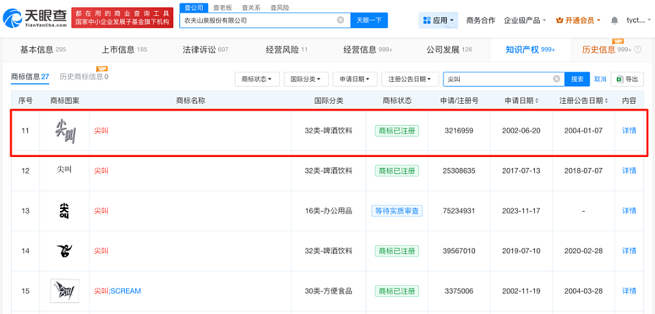Click the 尖叫;SCREAM name link
The width and height of the screenshot is (655, 314).
[117, 291]
